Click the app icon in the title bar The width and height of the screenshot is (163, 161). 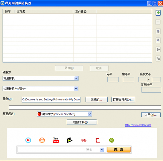pos(2,3)
